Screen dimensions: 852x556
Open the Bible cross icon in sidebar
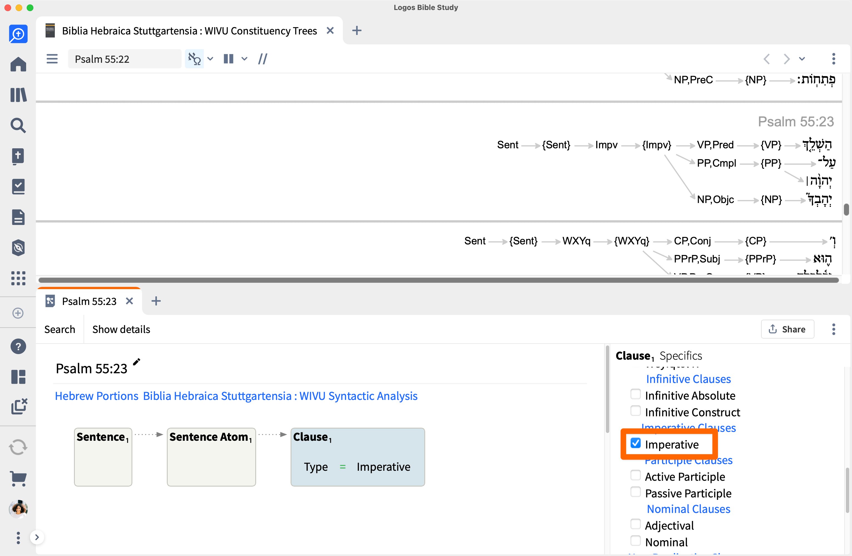18,156
